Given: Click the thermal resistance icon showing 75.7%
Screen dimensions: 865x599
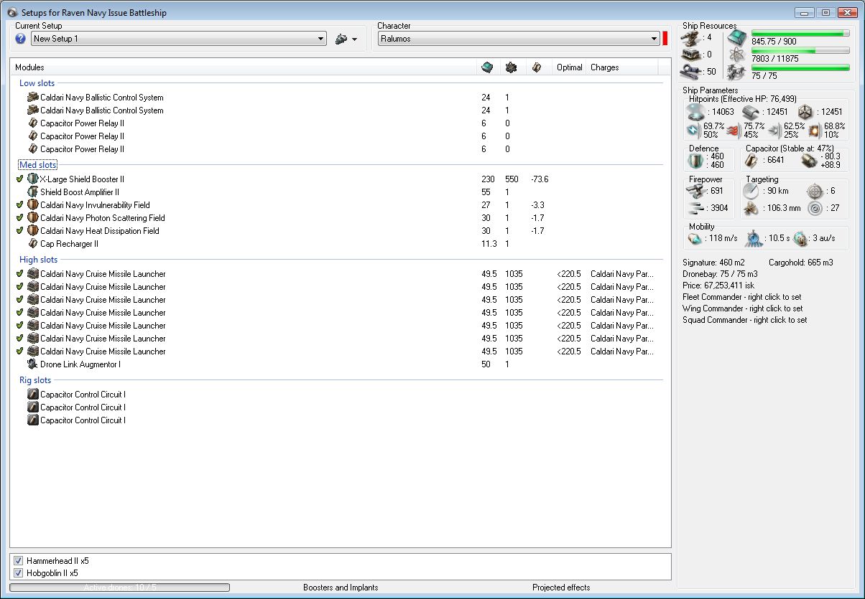Looking at the screenshot, I should (734, 131).
